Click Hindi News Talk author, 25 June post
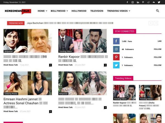The image size is (165, 123). pos(65,107)
